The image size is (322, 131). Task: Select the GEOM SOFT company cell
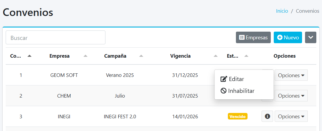click(x=64, y=75)
